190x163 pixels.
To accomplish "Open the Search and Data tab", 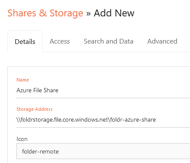I will 108,41.
